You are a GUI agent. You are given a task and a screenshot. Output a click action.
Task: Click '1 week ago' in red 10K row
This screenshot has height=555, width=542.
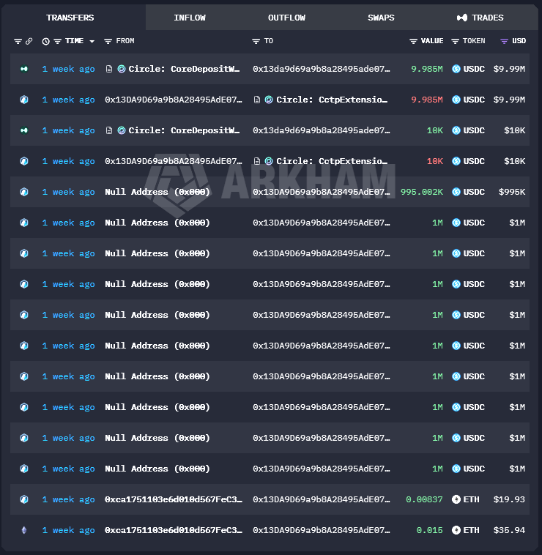coord(68,161)
